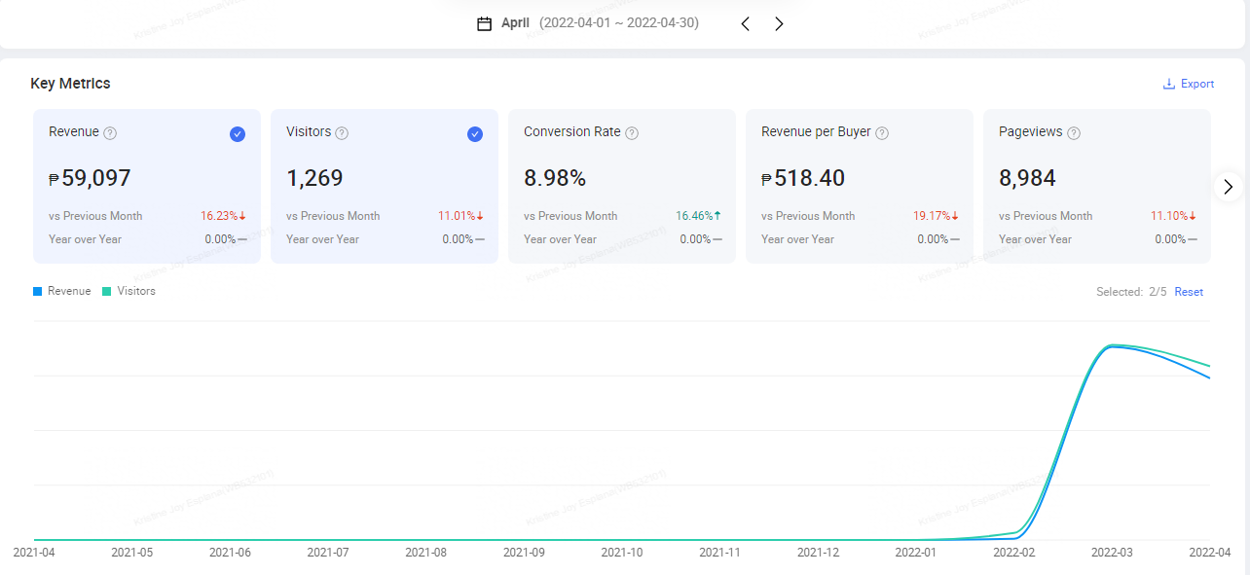The image size is (1250, 575).
Task: Open the Revenue per Buyer help icon
Action: coord(881,133)
